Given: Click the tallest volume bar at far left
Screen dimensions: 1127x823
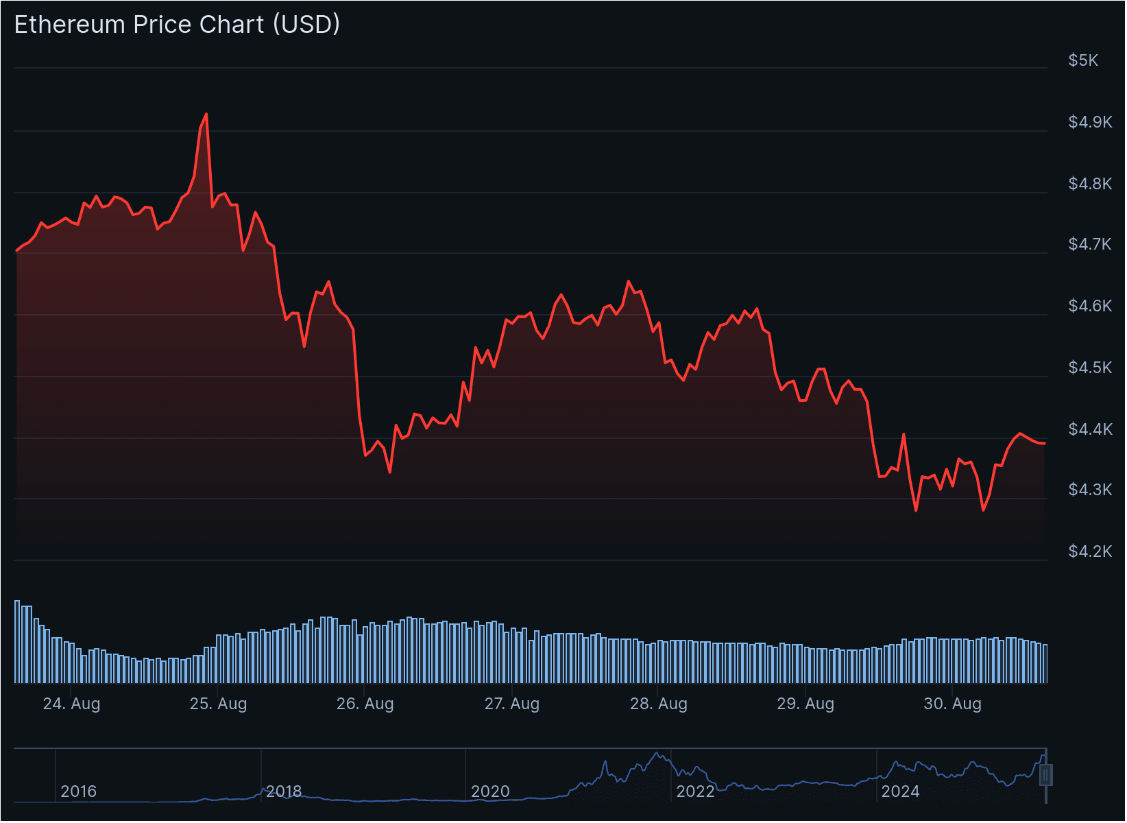Looking at the screenshot, I should coord(17,641).
